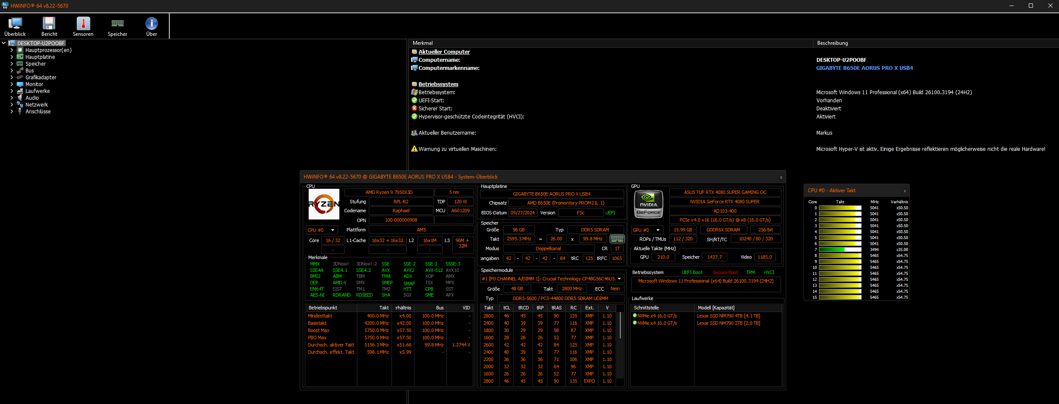
Task: Click the Audio speaker icon in the tree
Action: click(20, 98)
